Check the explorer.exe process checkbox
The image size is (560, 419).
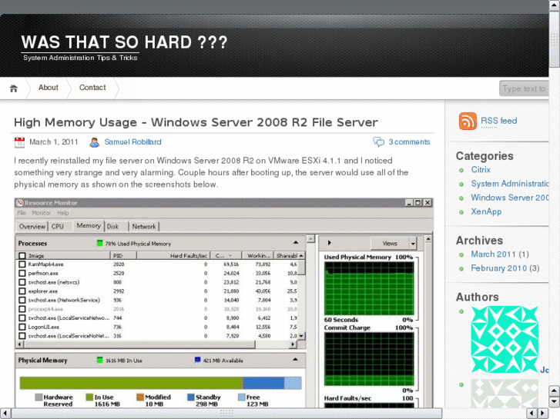point(22,291)
